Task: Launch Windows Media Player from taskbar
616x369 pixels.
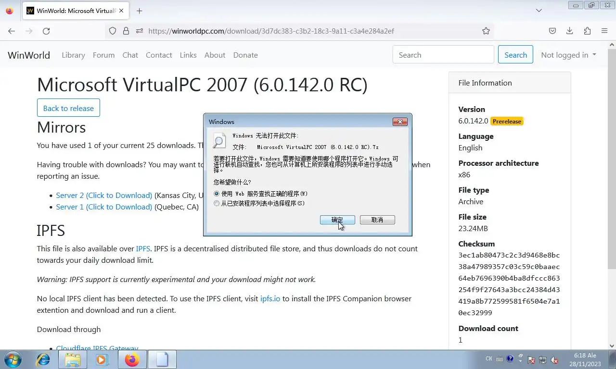Action: point(102,359)
